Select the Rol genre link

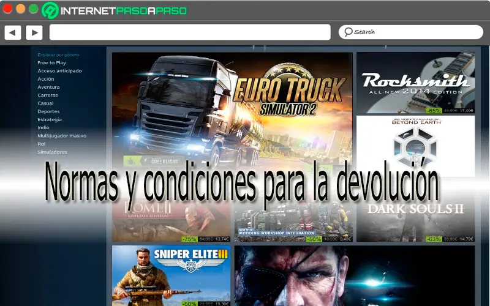[x=41, y=144]
